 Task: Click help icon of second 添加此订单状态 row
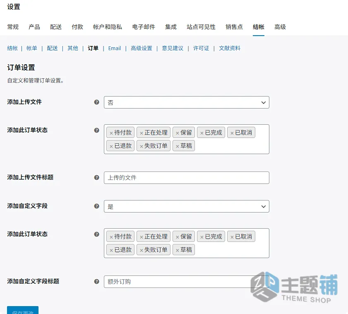tap(96, 234)
